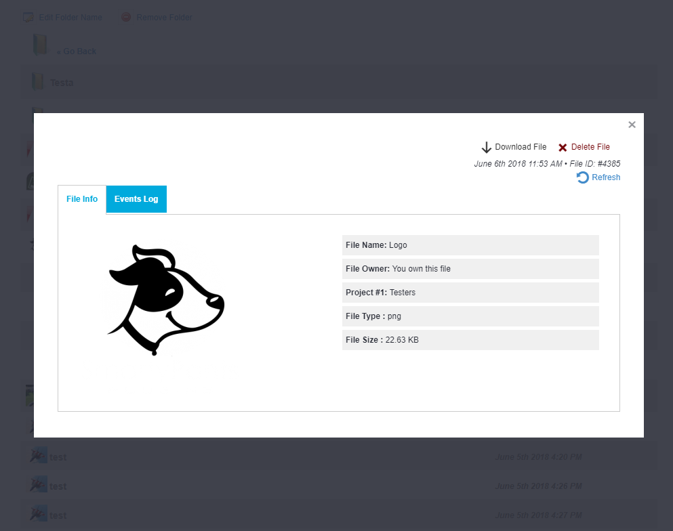Click the Go Back link behind dialog
This screenshot has height=531, width=673.
coord(77,51)
